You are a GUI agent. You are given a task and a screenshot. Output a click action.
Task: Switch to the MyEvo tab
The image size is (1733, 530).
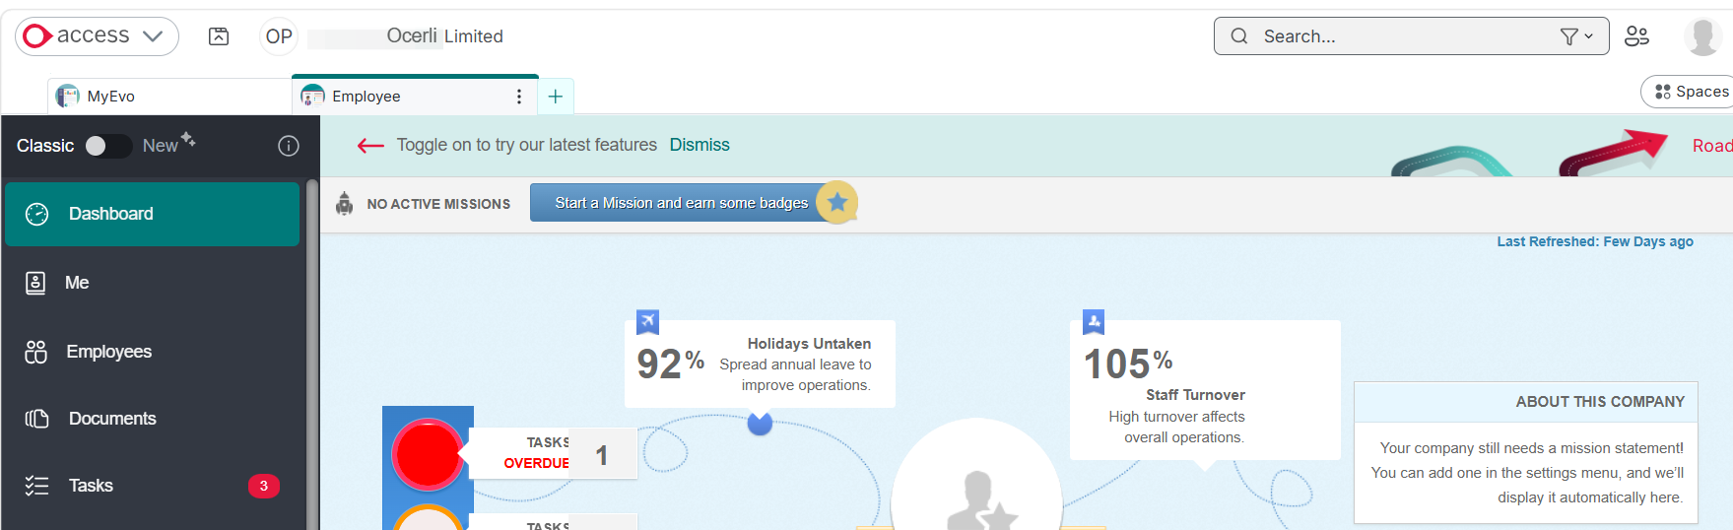168,97
